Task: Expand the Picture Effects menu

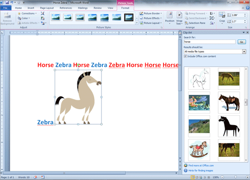Action: click(150, 18)
